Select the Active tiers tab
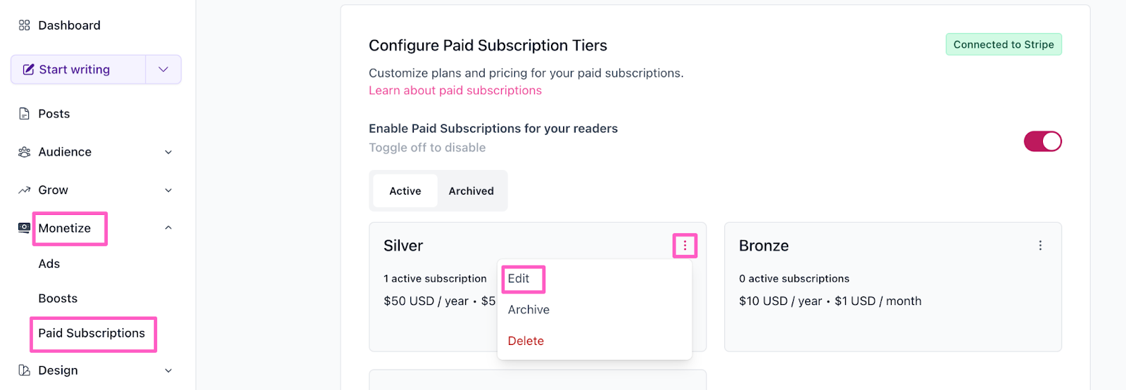The width and height of the screenshot is (1126, 390). click(x=405, y=191)
